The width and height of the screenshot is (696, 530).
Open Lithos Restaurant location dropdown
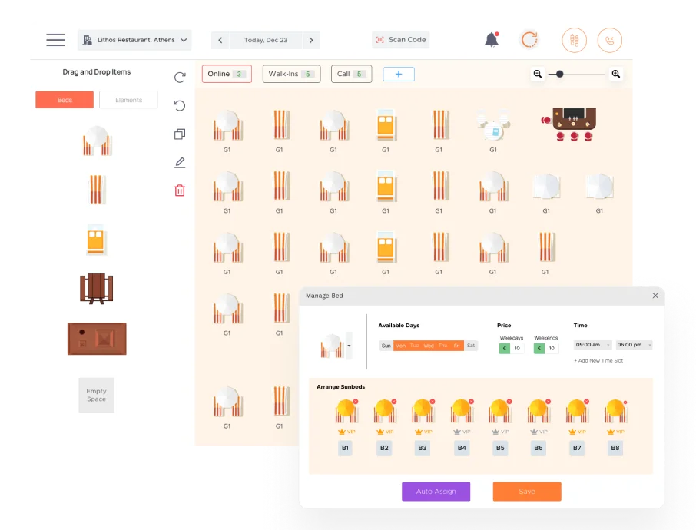(134, 40)
